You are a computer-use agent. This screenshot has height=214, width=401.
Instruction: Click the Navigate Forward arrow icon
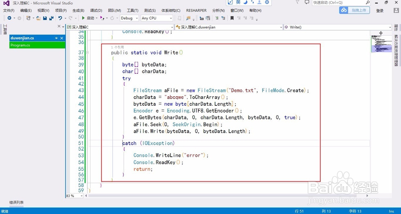[19, 18]
